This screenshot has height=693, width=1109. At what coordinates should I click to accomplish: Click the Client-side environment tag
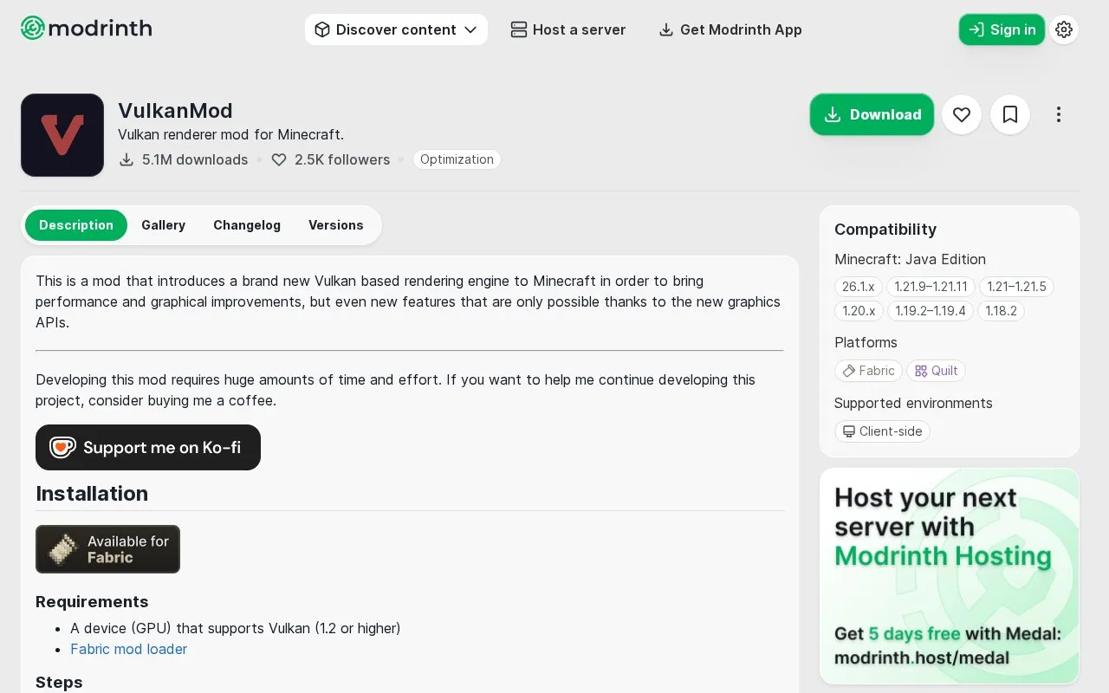pos(882,431)
